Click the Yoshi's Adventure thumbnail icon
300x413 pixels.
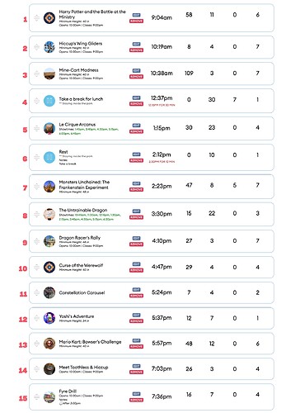click(x=49, y=318)
